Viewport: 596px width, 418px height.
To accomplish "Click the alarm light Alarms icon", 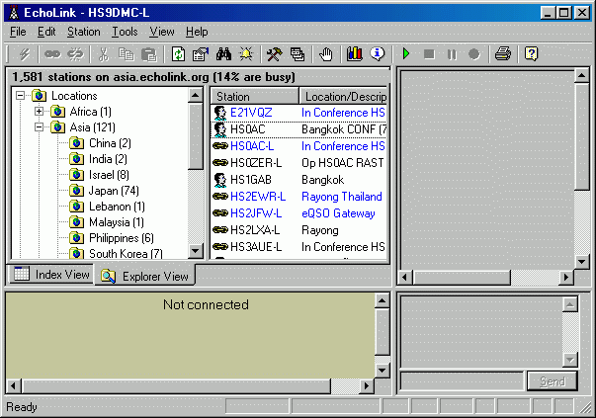I will tap(246, 54).
